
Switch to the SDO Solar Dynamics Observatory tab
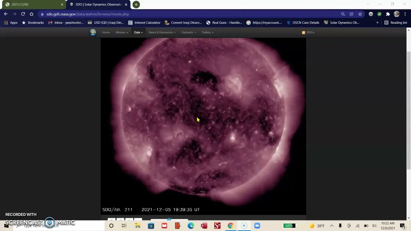click(x=98, y=4)
